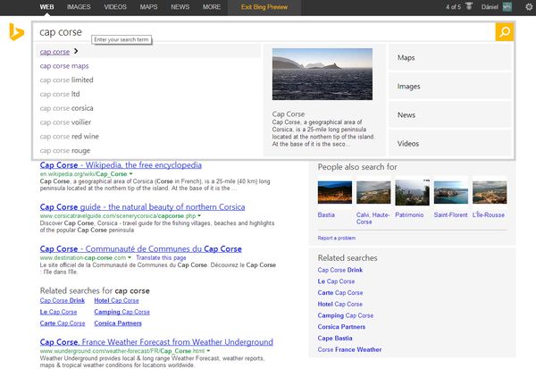536x369 pixels.
Task: Click the Bastia thumbnail image
Action: tap(335, 192)
